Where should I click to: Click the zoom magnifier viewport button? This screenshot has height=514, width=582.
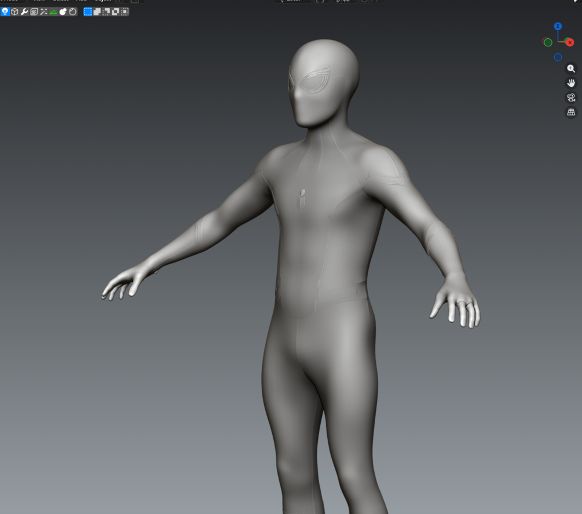[571, 69]
